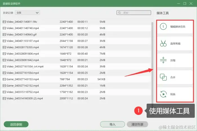The height and width of the screenshot is (131, 197).
Task: Select file name Video_240327161554.mp4
Action: tap(23, 73)
